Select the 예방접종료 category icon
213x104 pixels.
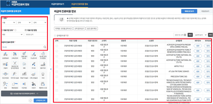15,85
